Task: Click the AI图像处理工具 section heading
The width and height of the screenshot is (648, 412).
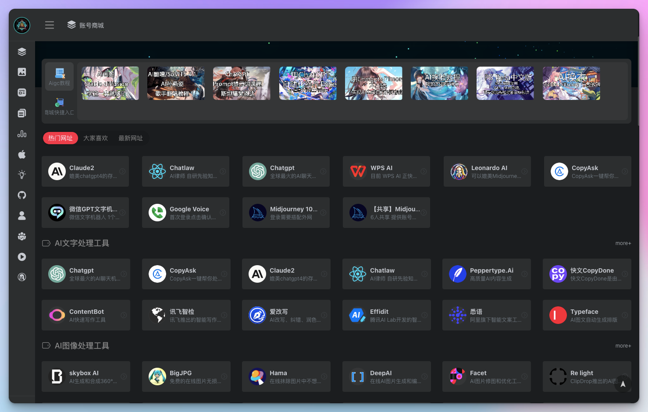Action: (x=82, y=346)
